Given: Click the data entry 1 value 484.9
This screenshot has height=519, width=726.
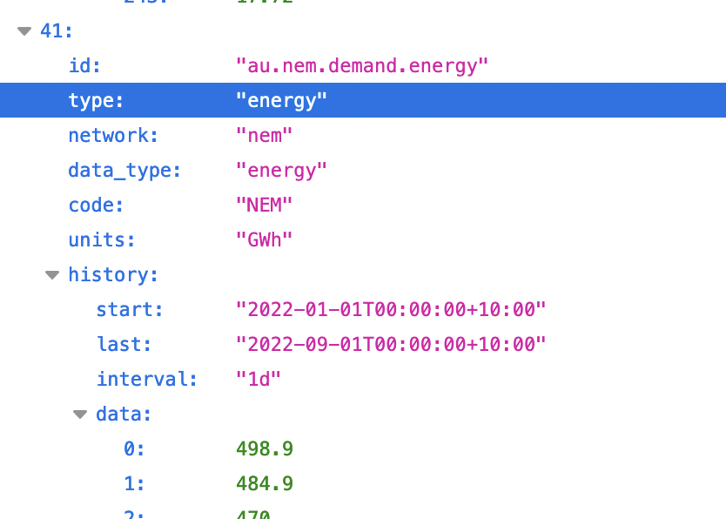Looking at the screenshot, I should click(265, 483).
